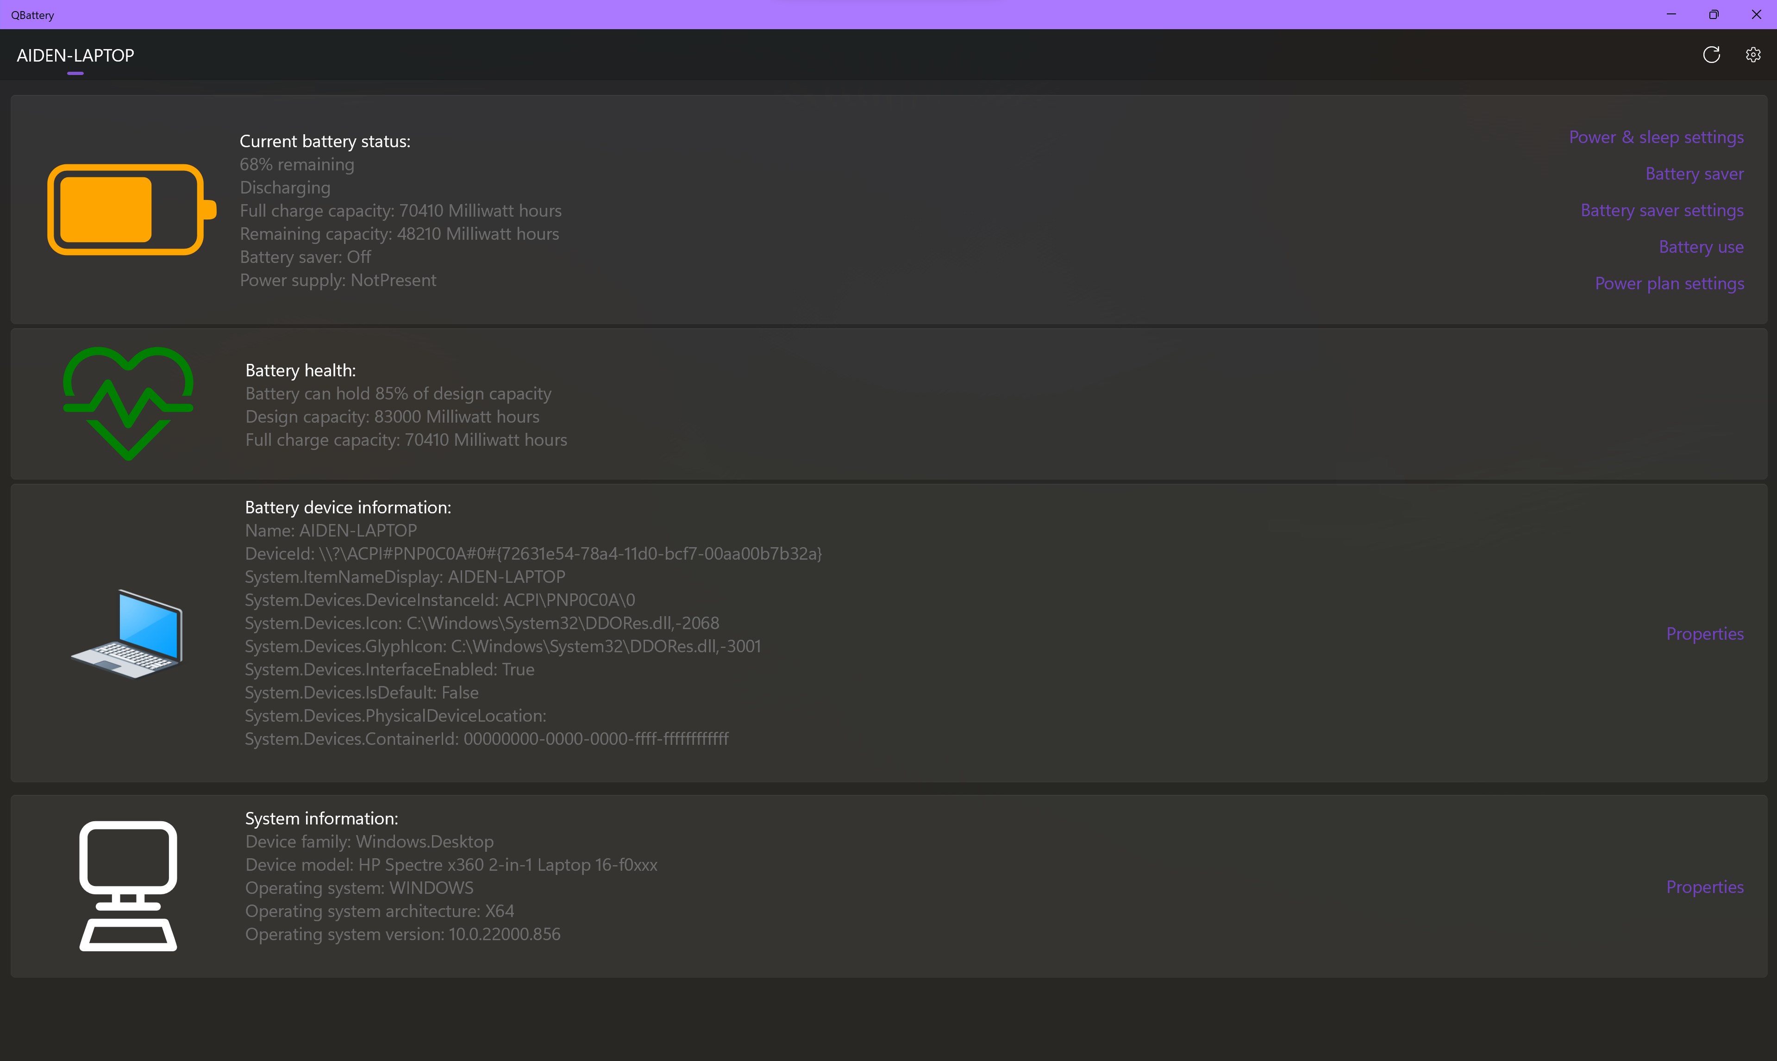The image size is (1777, 1061).
Task: Click the Device model HP Spectre line
Action: (451, 864)
